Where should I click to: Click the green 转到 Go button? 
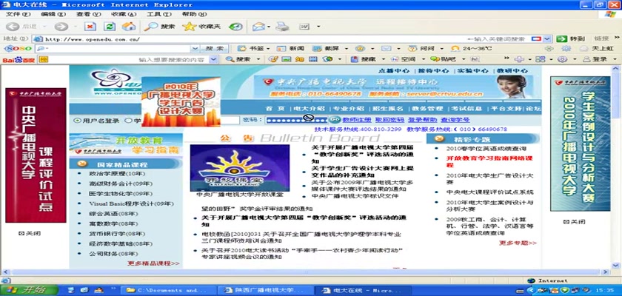pyautogui.click(x=570, y=38)
